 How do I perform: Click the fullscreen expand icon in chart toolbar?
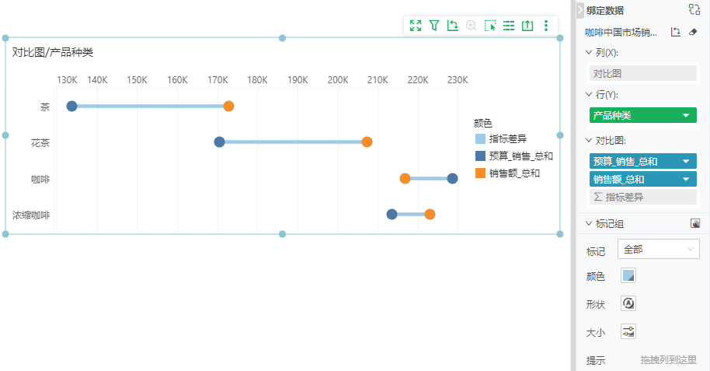click(416, 26)
